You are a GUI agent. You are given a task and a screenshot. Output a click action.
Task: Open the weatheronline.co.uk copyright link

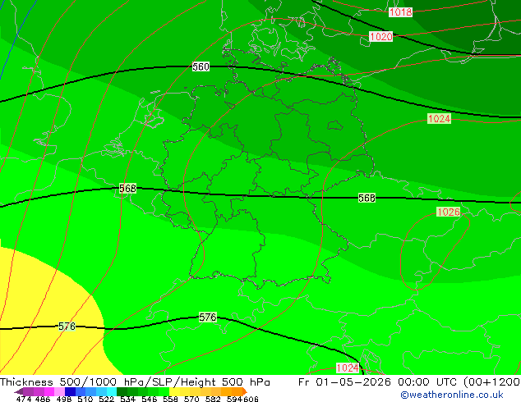(452, 395)
